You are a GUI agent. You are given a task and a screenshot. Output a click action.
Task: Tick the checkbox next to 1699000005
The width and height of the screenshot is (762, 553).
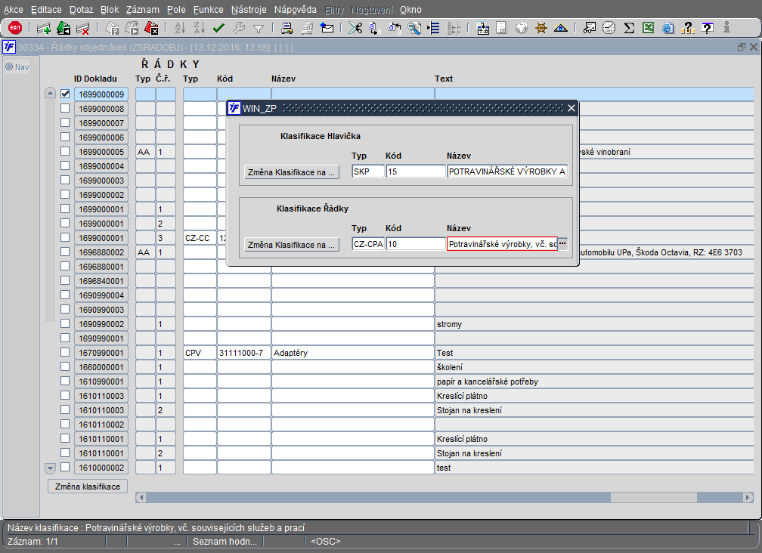[65, 152]
